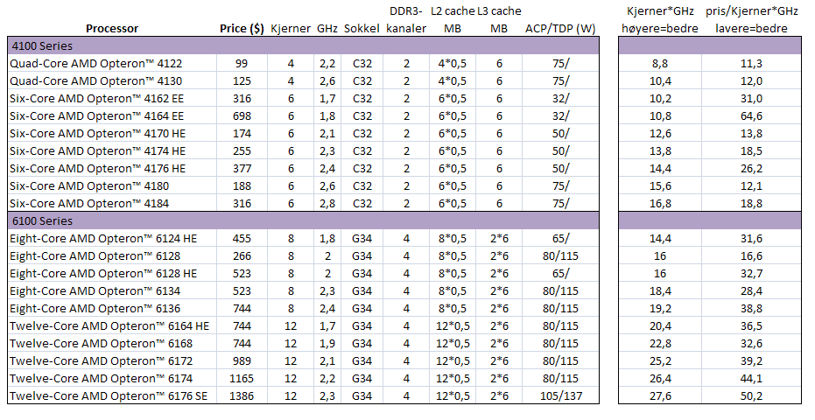
Task: Click the Kjerner column header
Action: tap(291, 28)
